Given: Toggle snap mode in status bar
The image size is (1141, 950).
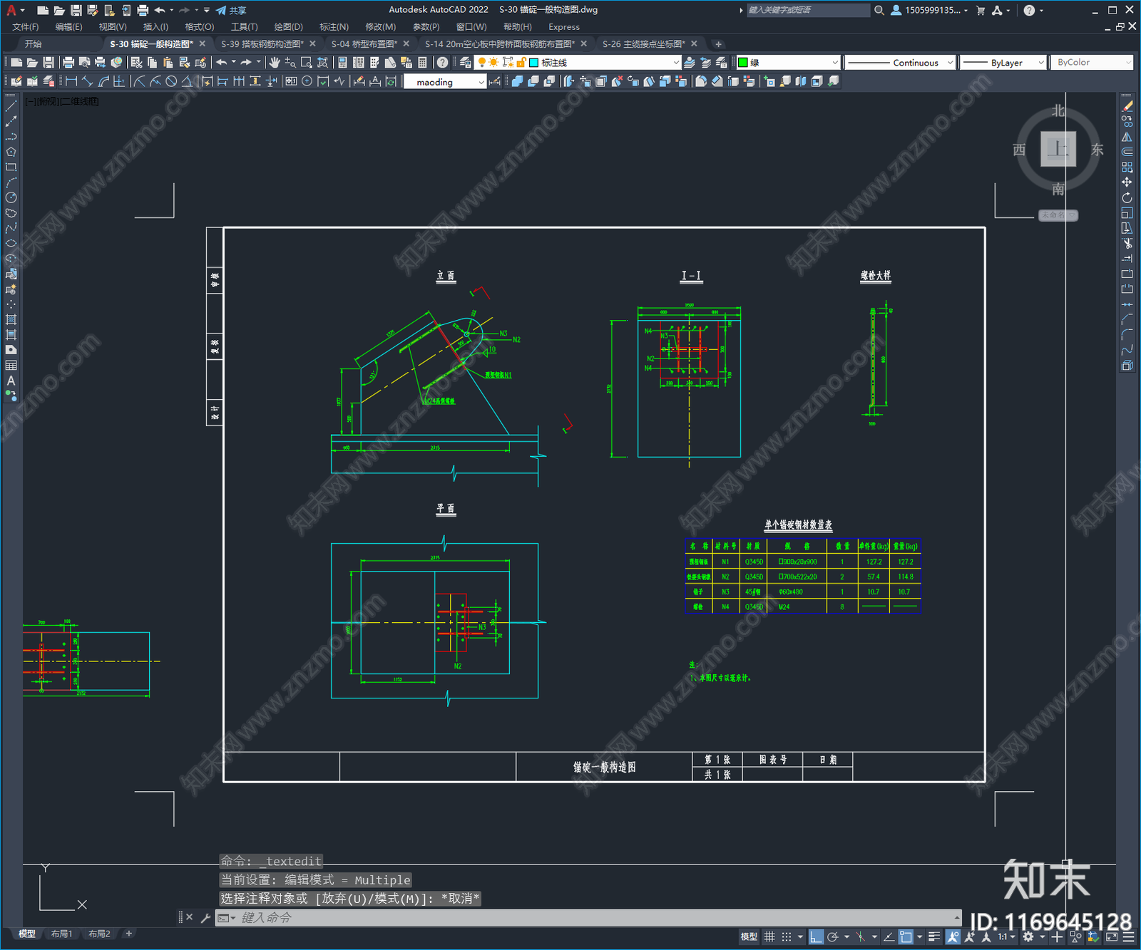Looking at the screenshot, I should 786,937.
